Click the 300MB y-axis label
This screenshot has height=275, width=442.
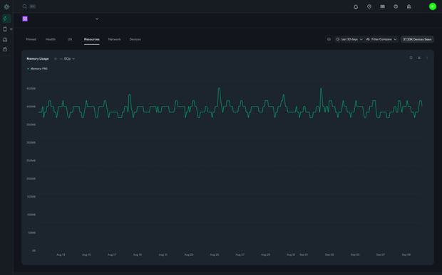point(31,142)
